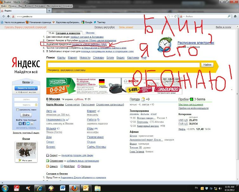Open the Фото дня thumbnail
This screenshot has width=239, height=192.
[x=26, y=151]
